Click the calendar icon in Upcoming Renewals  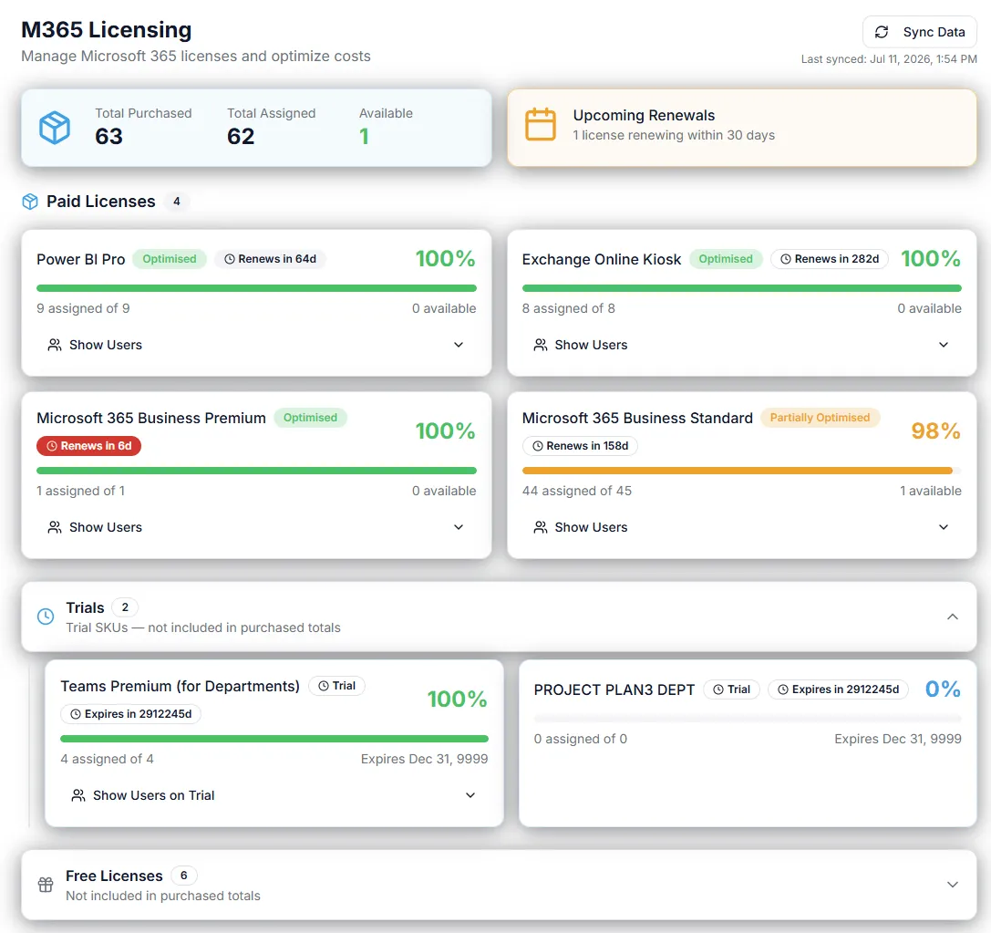[x=541, y=124]
